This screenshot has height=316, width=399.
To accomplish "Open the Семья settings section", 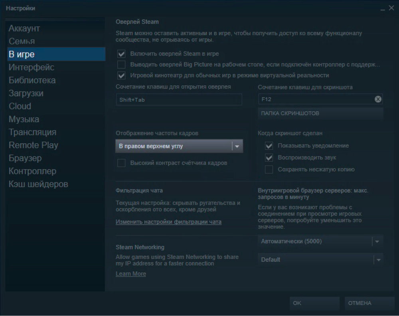I will pos(56,41).
